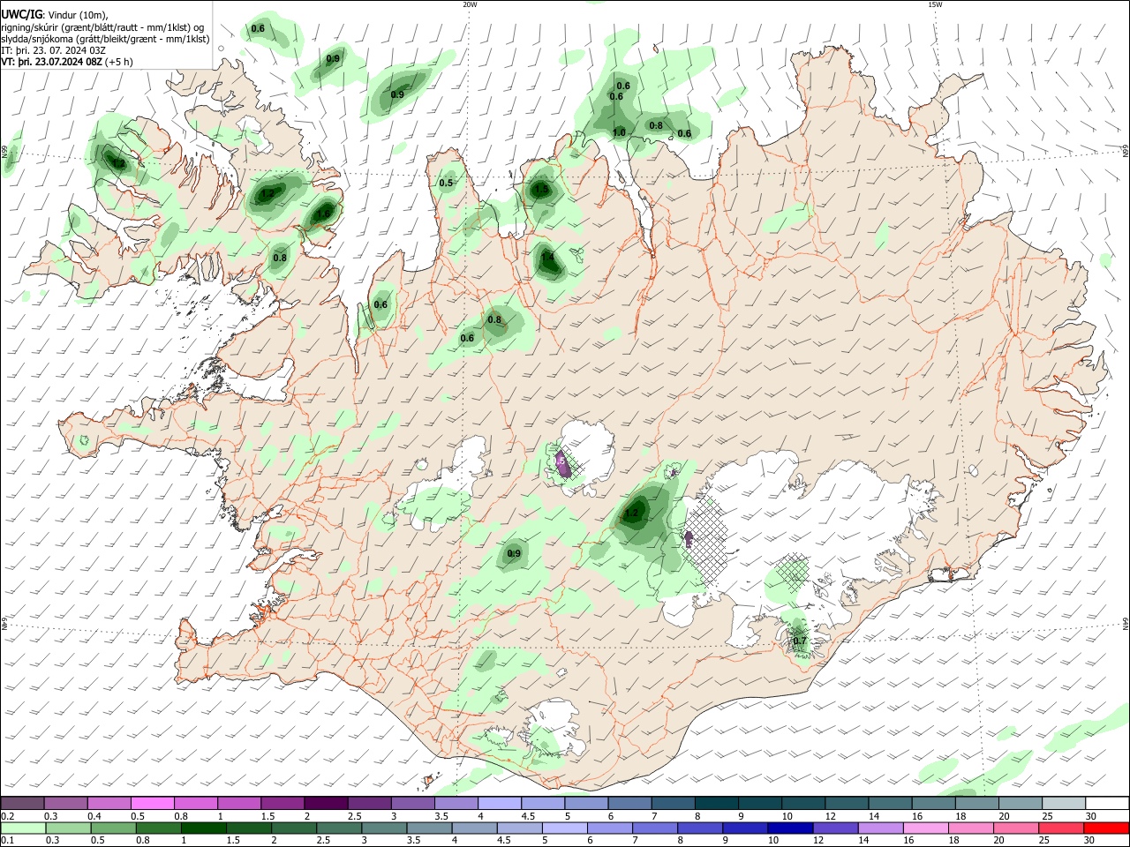Select the bright pink 0.5 swatch, upper legend row

[x=152, y=803]
